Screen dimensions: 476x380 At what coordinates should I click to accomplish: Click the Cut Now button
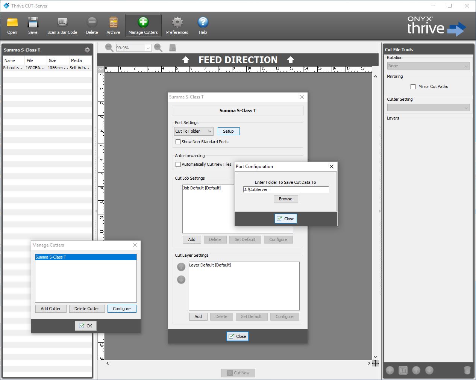[238, 373]
